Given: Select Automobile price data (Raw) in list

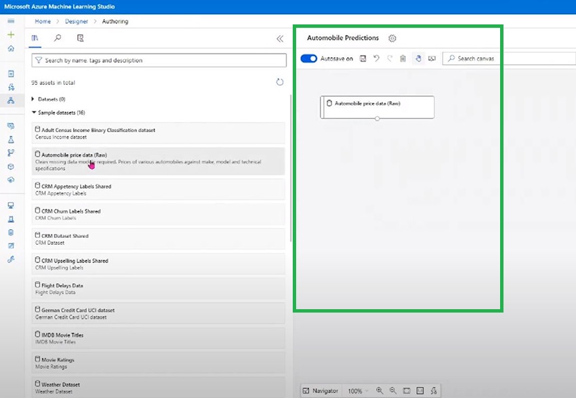Looking at the screenshot, I should (x=159, y=161).
